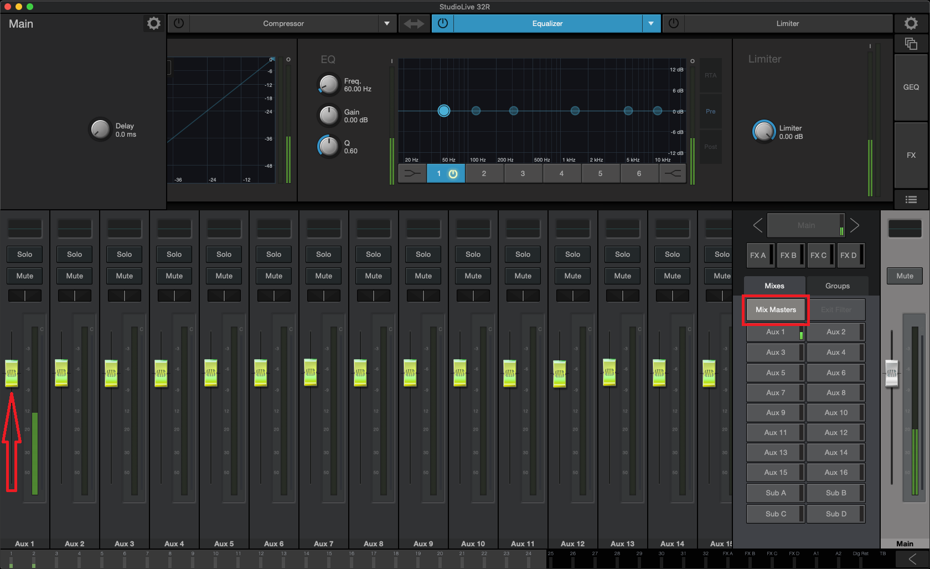Switch to Groups tab
Viewport: 930px width, 569px height.
pyautogui.click(x=838, y=286)
